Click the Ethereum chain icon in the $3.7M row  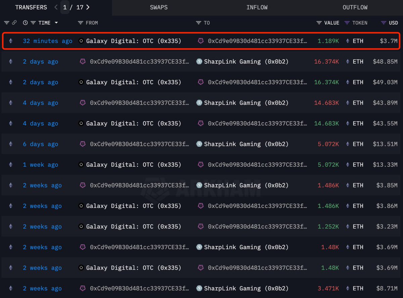pos(10,41)
